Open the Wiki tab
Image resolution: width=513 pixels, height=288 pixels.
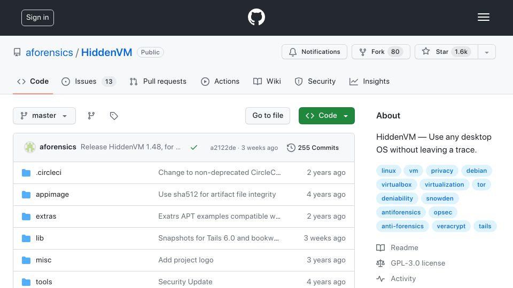[267, 81]
